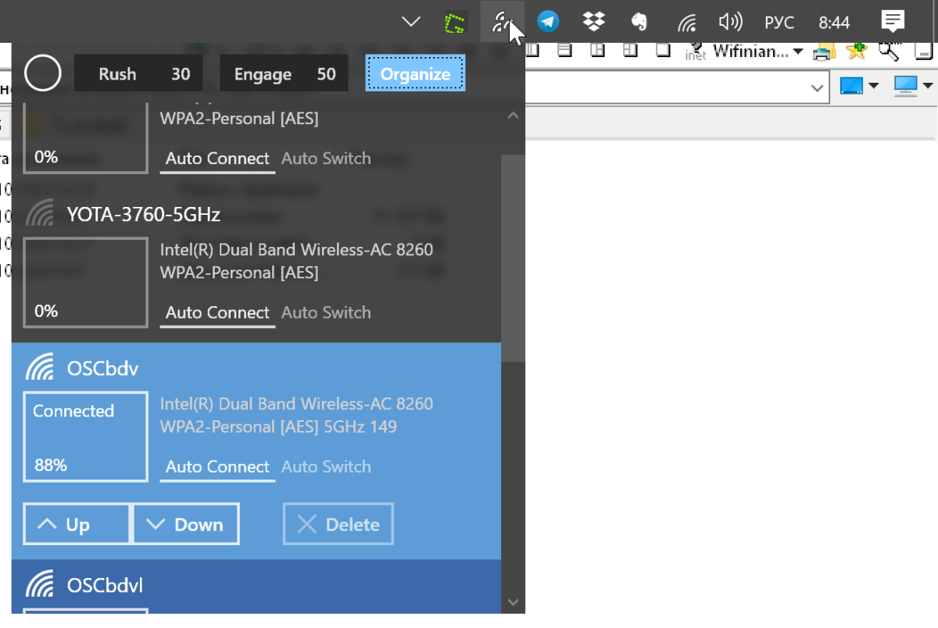Select the OSCbdvl profile name
Screen dimensions: 938x628
(105, 586)
